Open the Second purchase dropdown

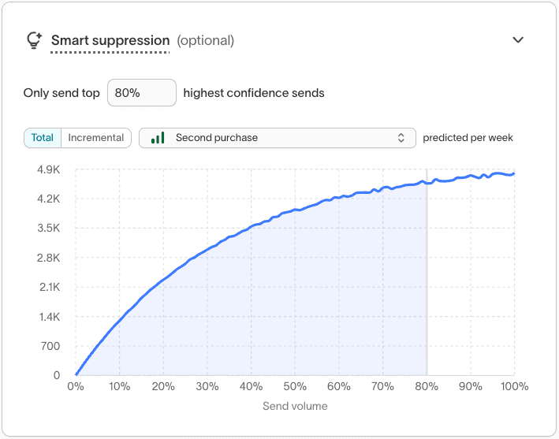[278, 138]
